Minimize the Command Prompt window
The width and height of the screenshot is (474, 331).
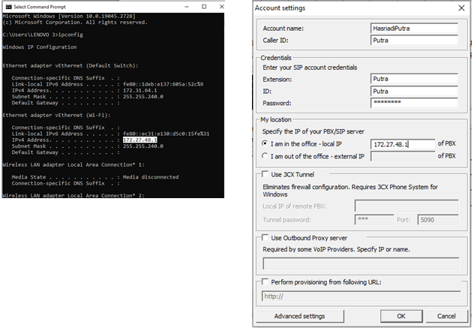point(187,7)
